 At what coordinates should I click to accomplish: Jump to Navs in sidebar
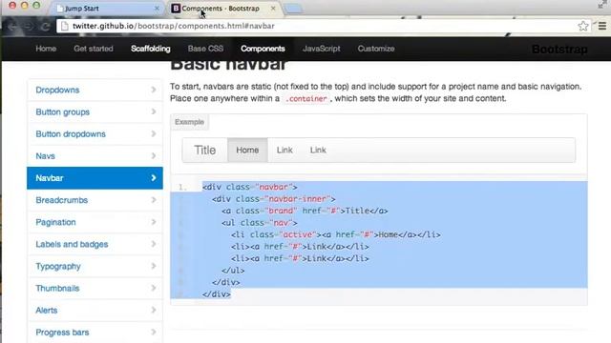[95, 156]
